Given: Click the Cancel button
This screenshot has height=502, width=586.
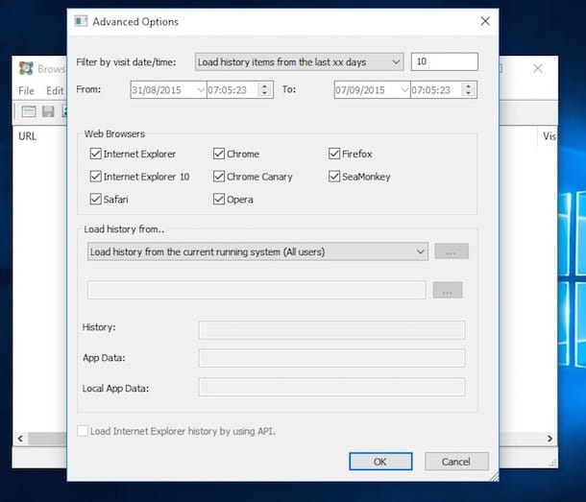Looking at the screenshot, I should pos(456,462).
